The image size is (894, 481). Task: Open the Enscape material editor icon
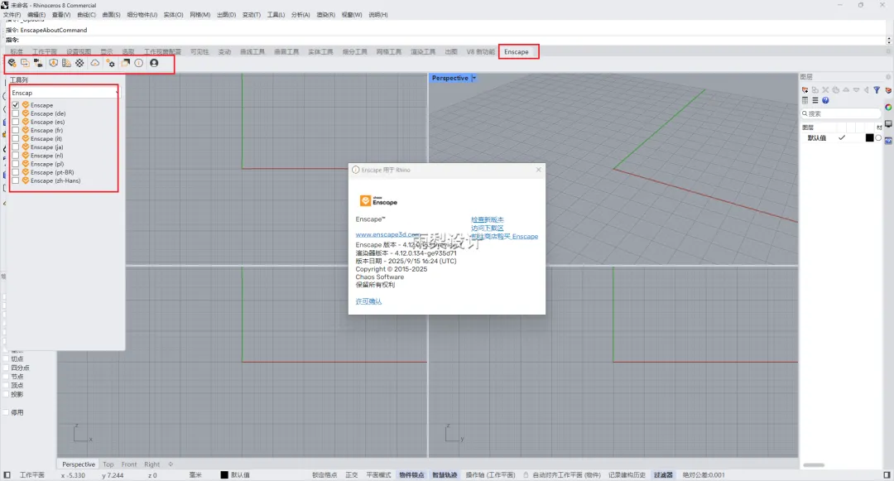click(66, 63)
